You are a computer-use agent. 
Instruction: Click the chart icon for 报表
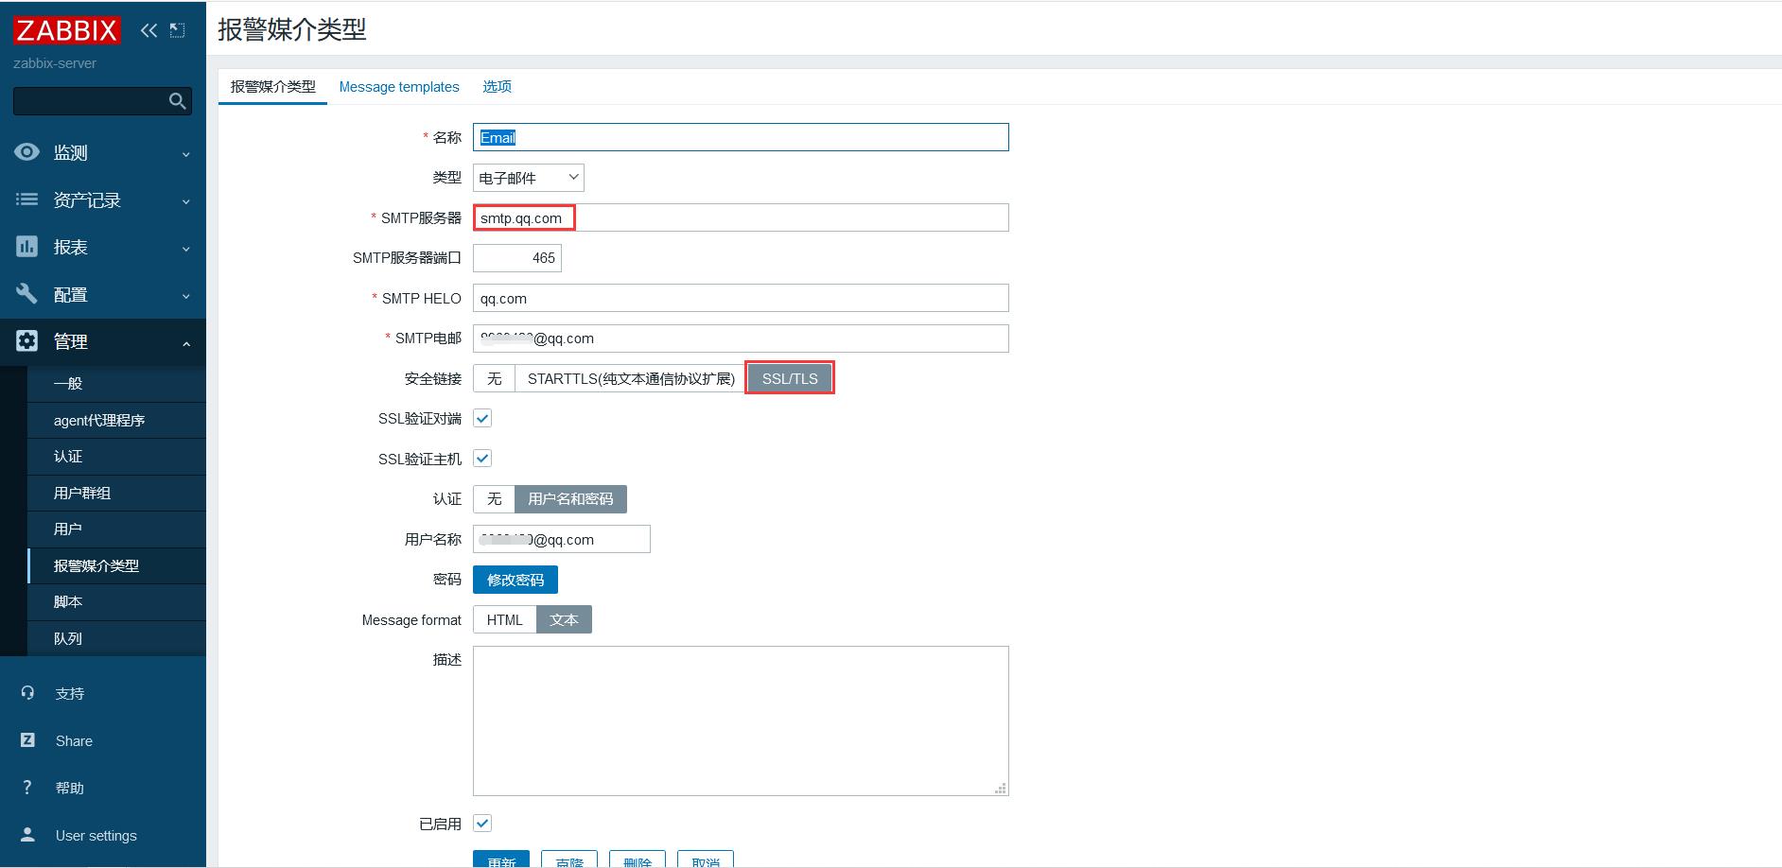click(27, 246)
